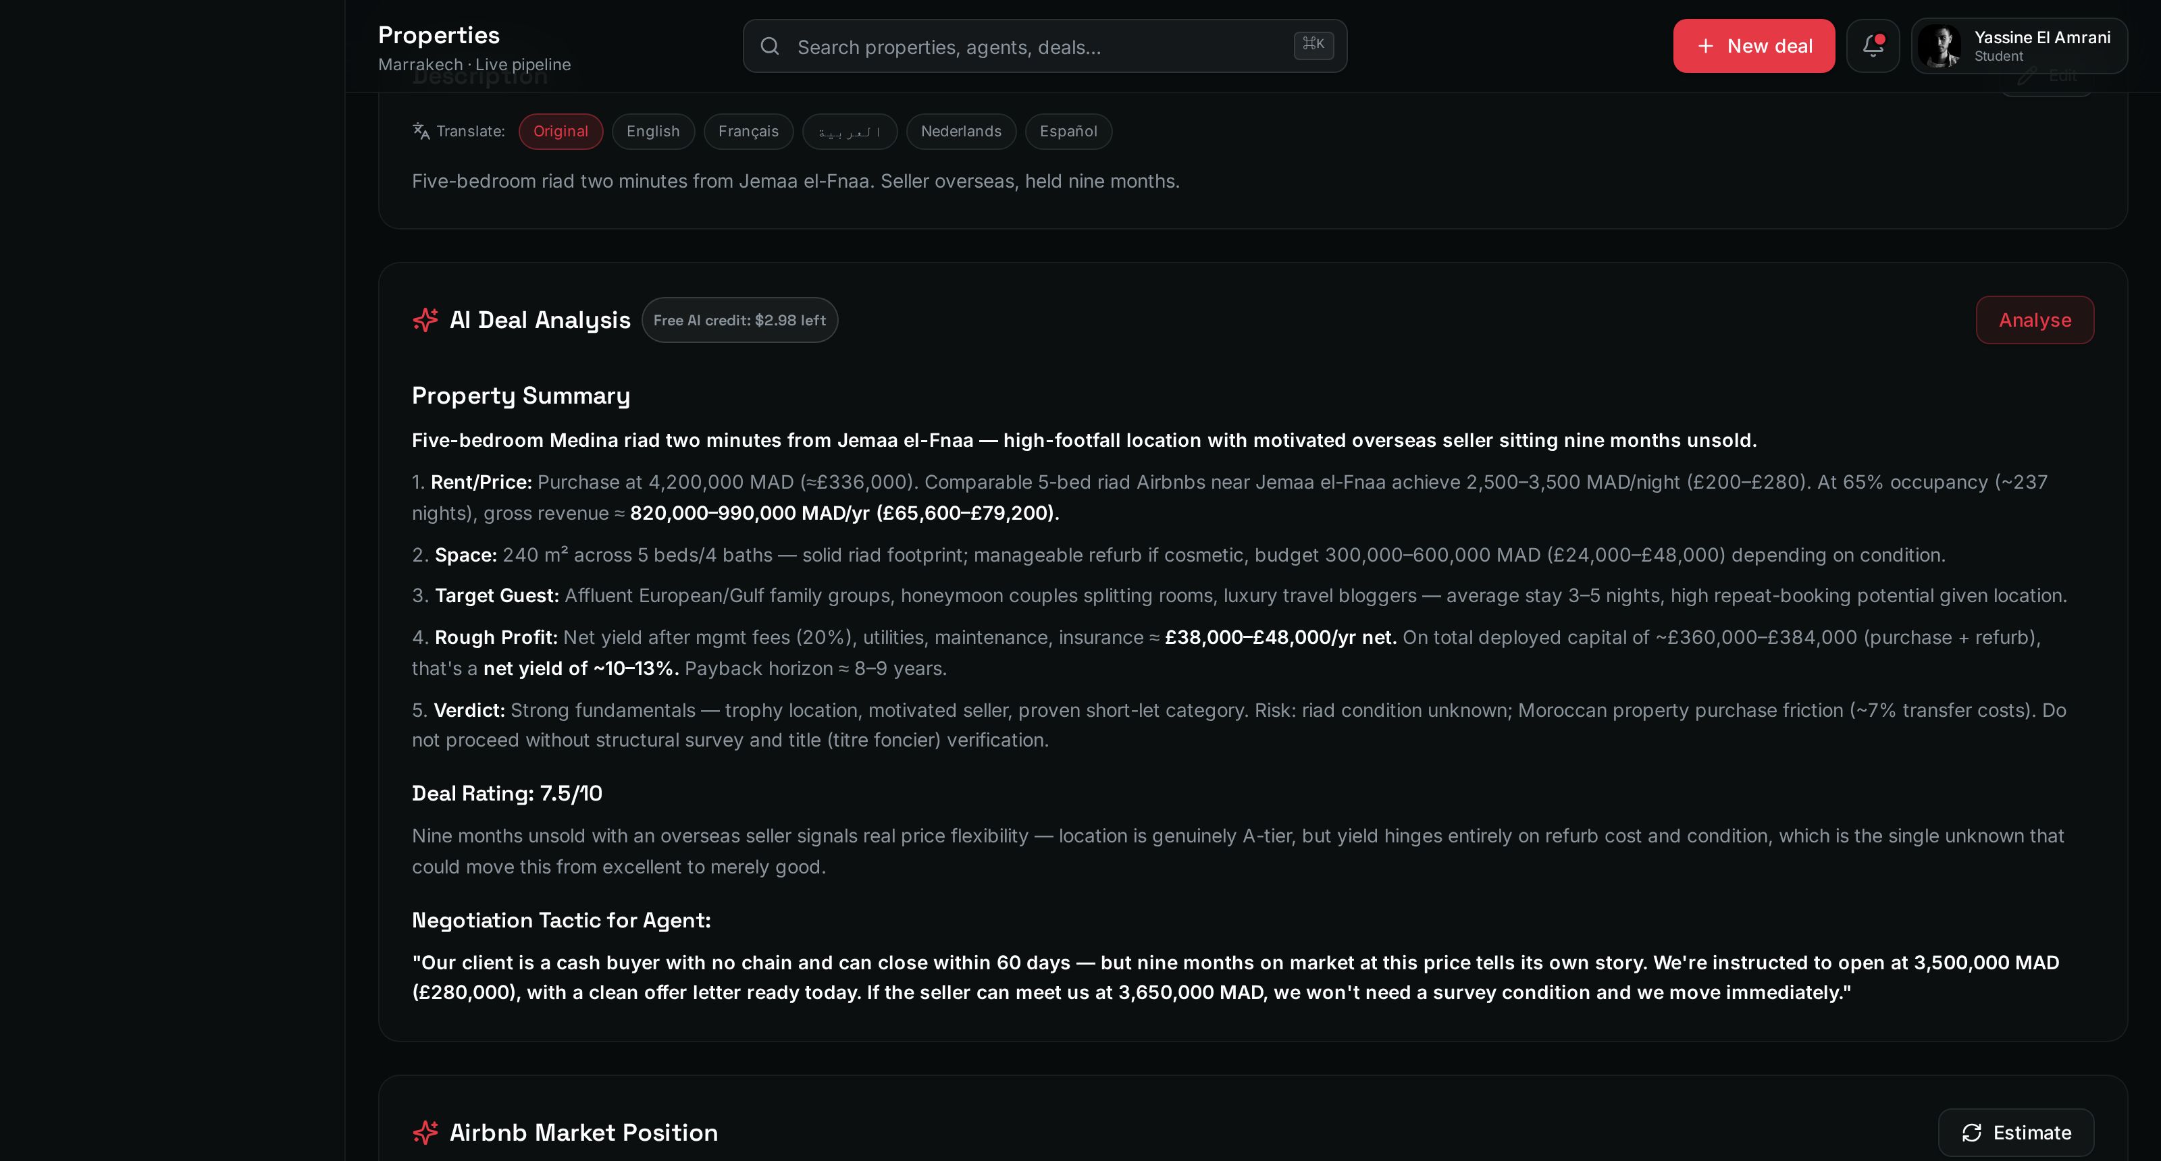The image size is (2161, 1161).
Task: Click the Properties page title
Action: (439, 35)
